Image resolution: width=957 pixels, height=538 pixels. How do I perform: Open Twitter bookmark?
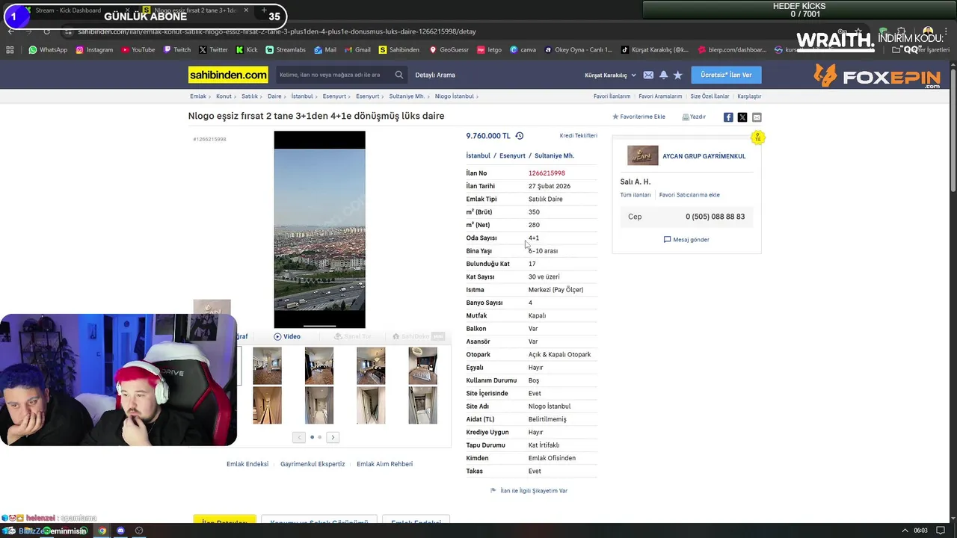(213, 50)
